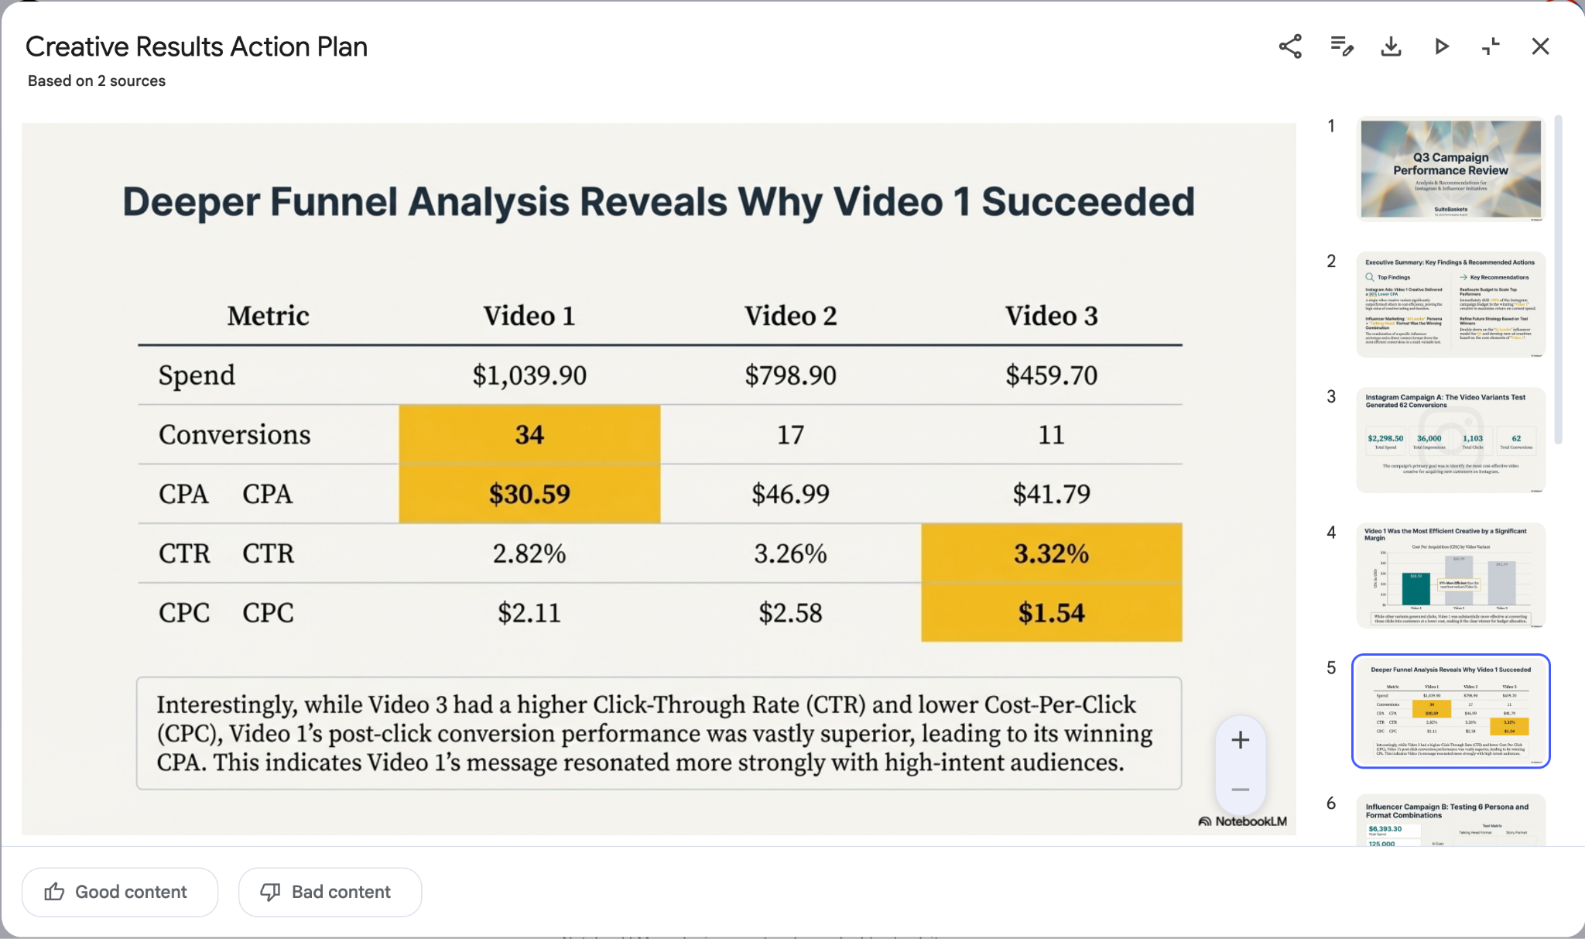Go to slide 4 Most Efficient Creative

(1450, 574)
